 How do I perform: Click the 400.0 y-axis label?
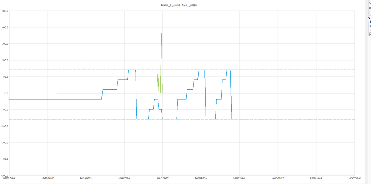tap(5, 28)
